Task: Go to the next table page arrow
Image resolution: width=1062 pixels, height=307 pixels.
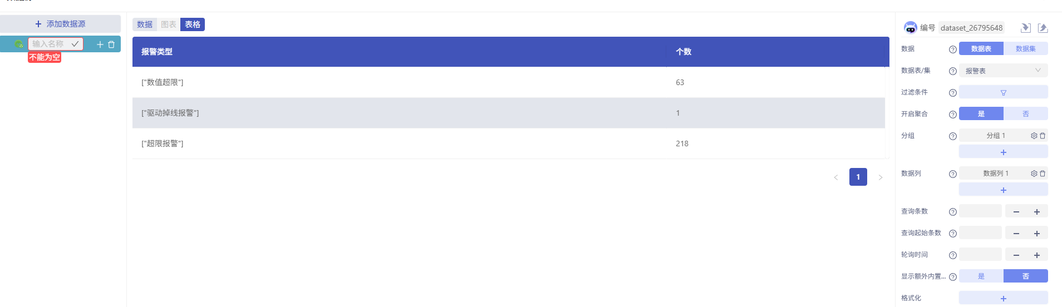Action: (x=881, y=177)
